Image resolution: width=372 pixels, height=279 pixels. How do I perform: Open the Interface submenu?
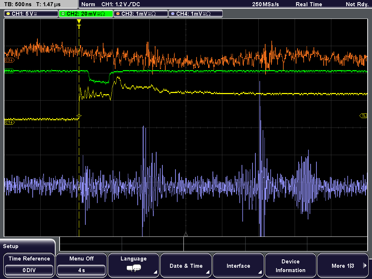pos(238,265)
